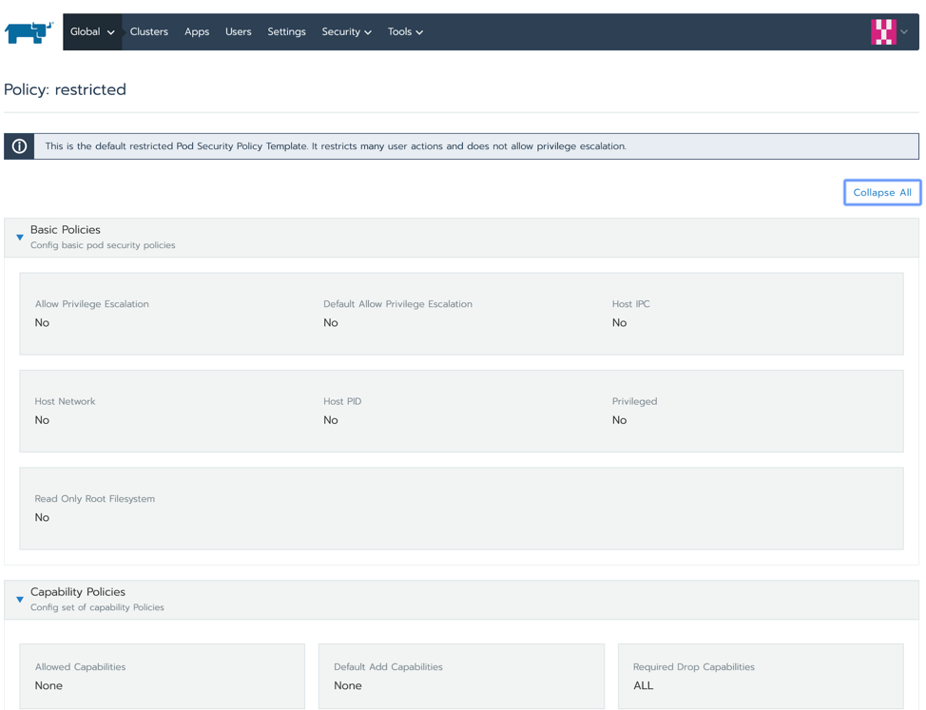
Task: Collapse Basic Policies section triangle
Action: point(20,238)
